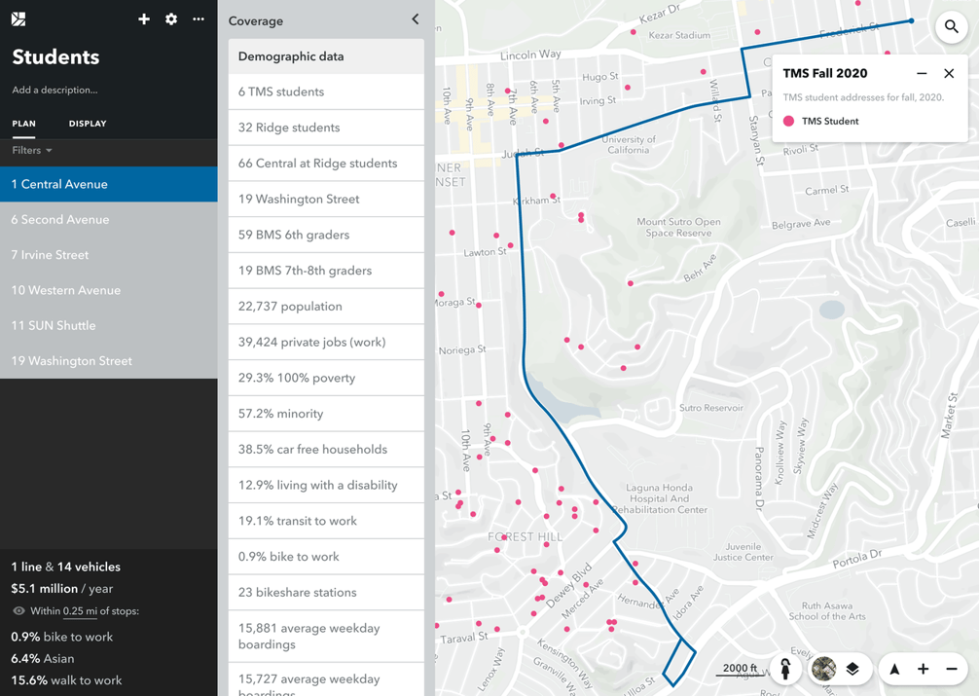Click the Add a description field
Image resolution: width=979 pixels, height=696 pixels.
point(54,90)
